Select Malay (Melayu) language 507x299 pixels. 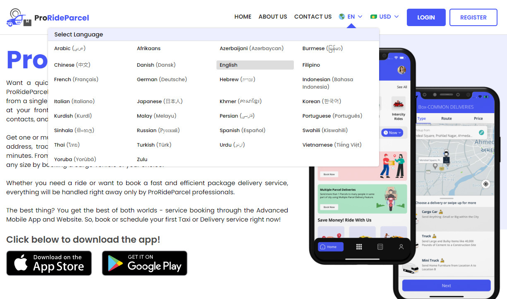[x=156, y=116]
